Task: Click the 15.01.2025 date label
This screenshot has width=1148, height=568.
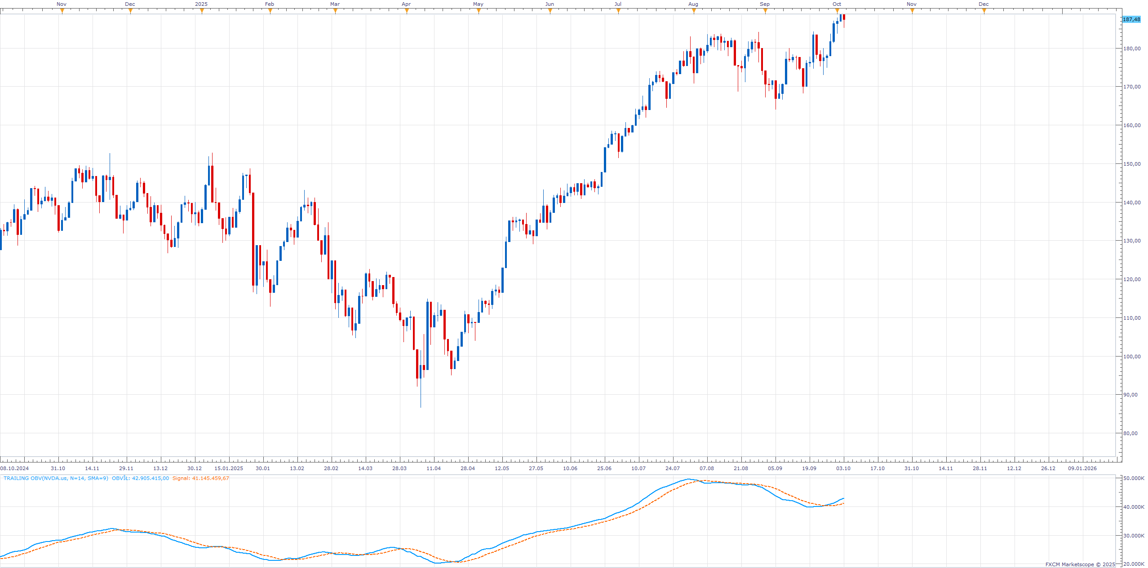Action: pyautogui.click(x=229, y=468)
